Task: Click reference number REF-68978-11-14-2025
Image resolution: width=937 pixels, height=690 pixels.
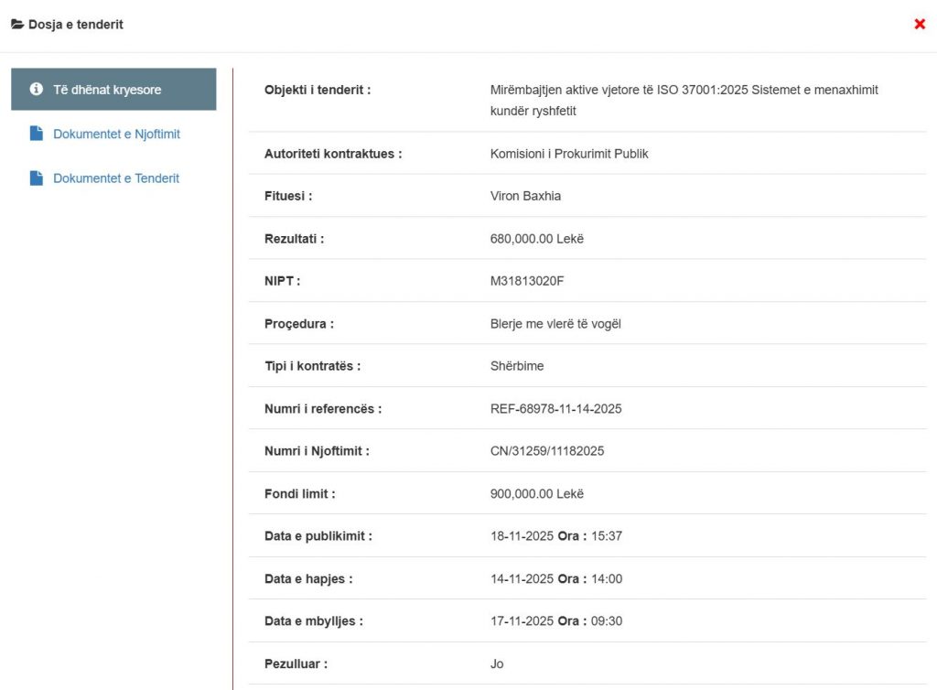Action: pyautogui.click(x=555, y=409)
